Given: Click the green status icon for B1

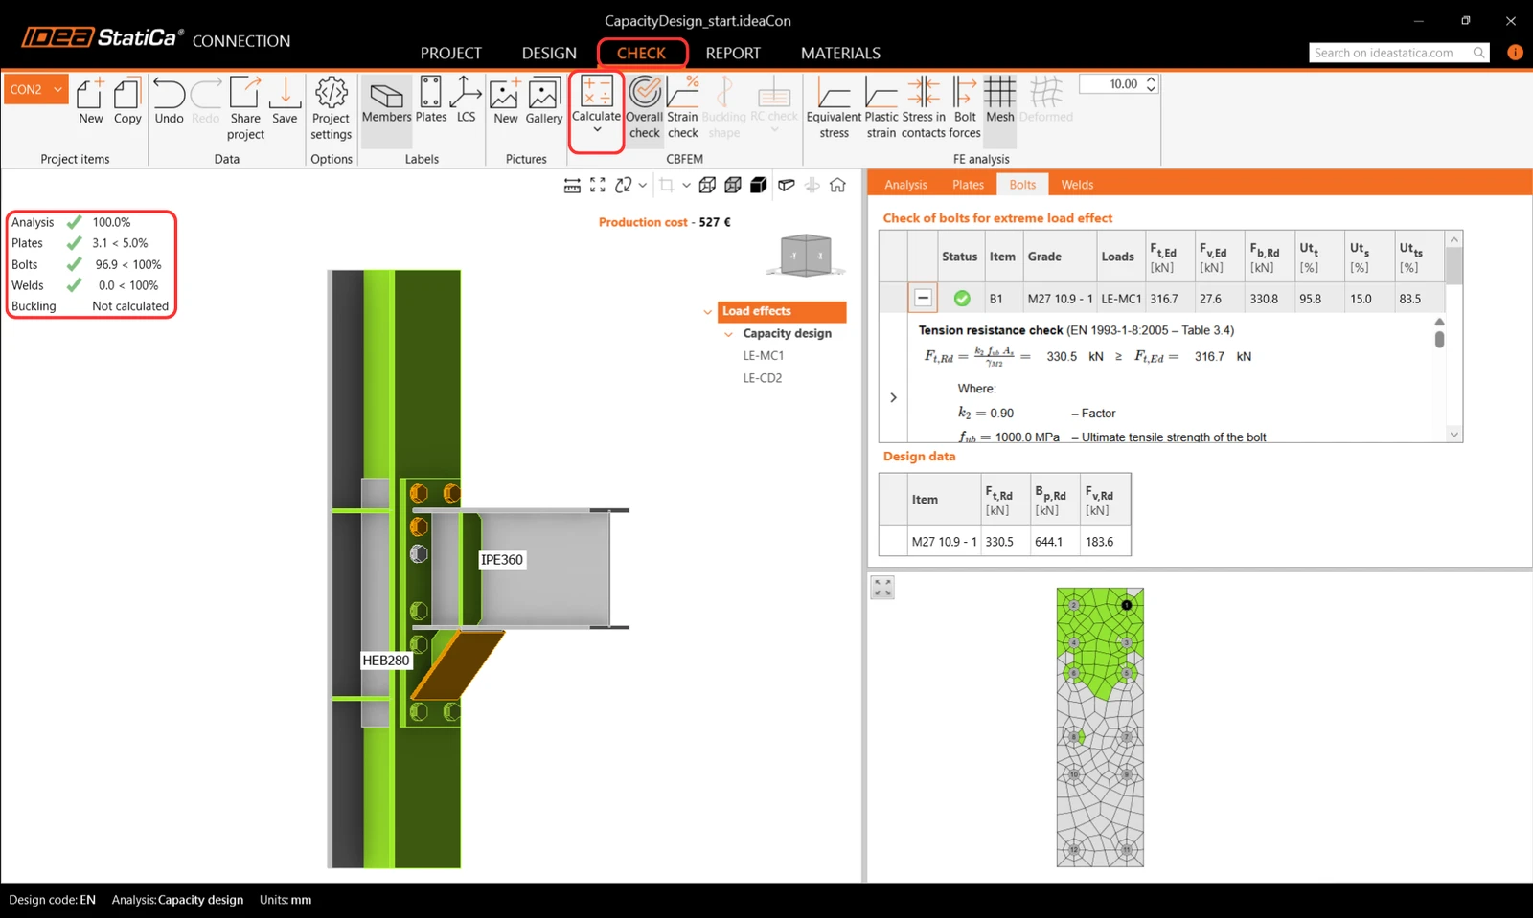Looking at the screenshot, I should click(962, 299).
